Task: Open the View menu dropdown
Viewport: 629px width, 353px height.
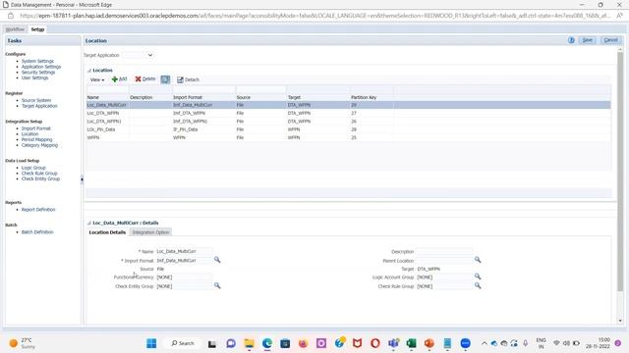Action: click(97, 79)
